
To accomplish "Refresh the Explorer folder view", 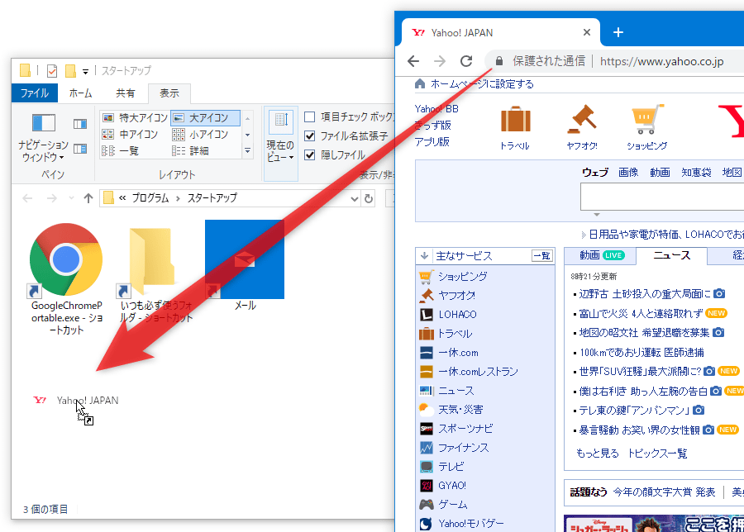I will (x=369, y=198).
